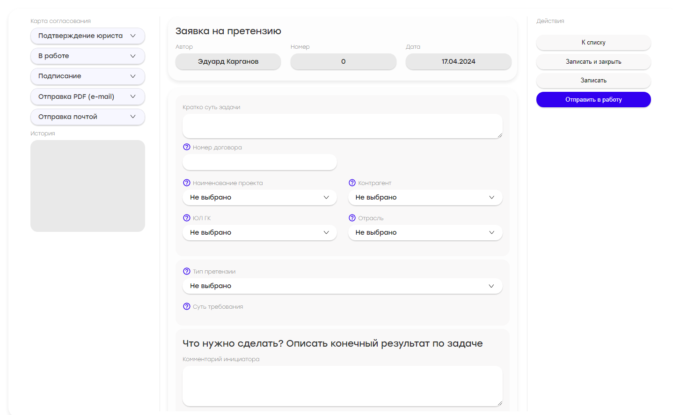Screen dimensions: 673x415
Task: Click the question icon near Контрагент
Action: point(352,183)
